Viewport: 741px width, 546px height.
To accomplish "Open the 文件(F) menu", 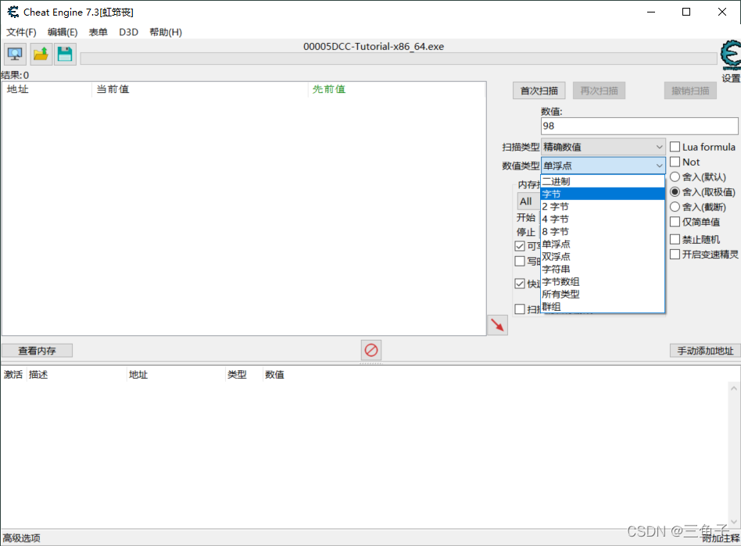I will (21, 32).
